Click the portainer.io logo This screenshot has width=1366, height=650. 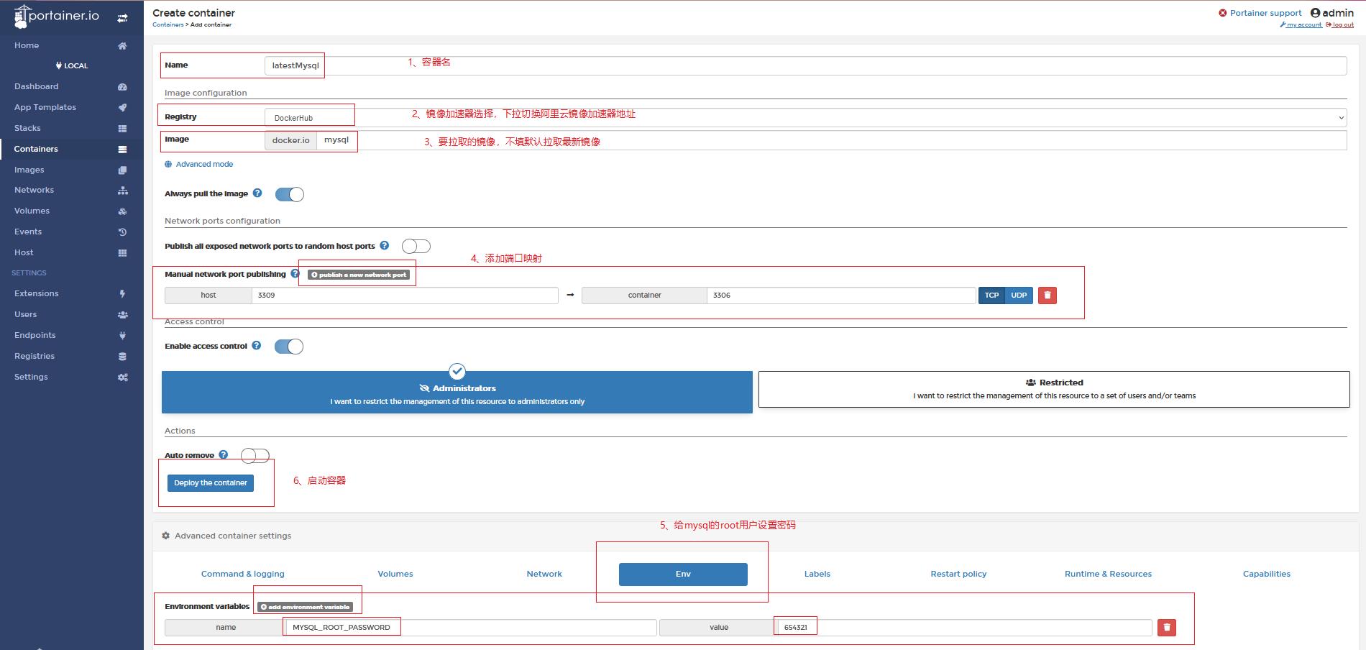click(56, 16)
